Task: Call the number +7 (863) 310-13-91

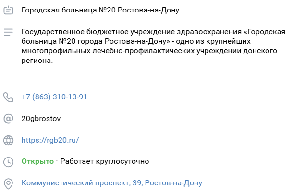Action: point(54,97)
